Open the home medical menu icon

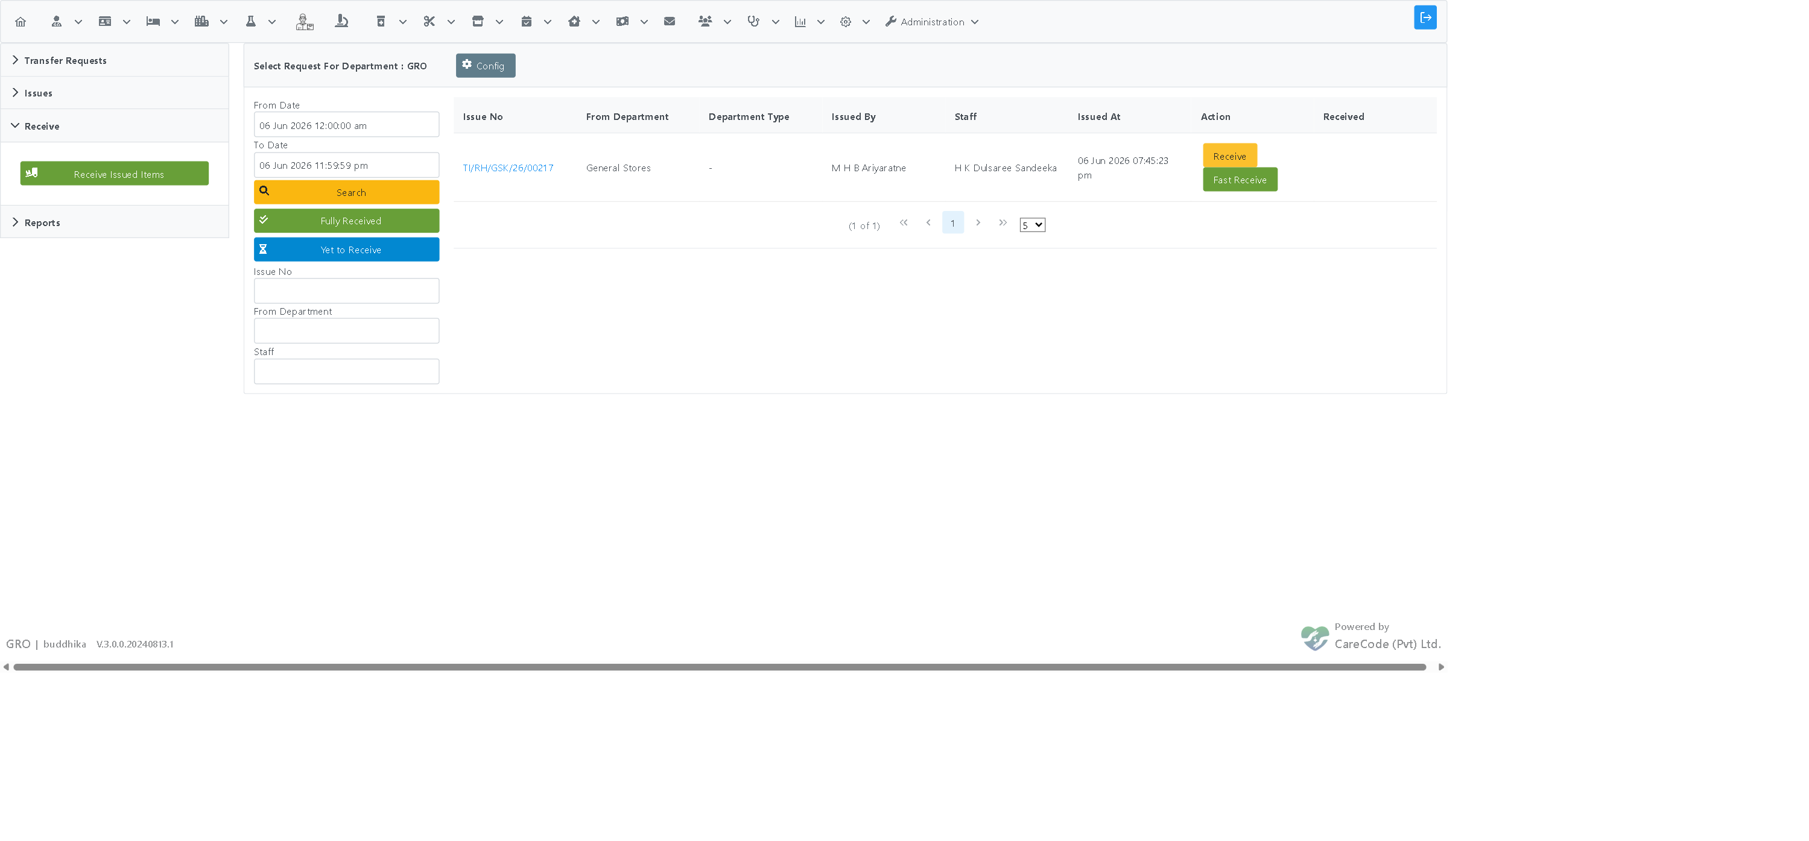(x=574, y=22)
